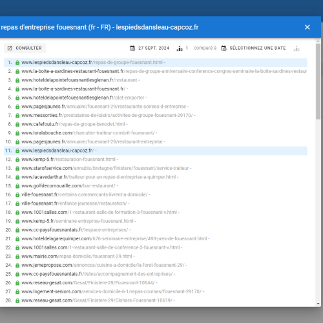Open result 20 cc-paysfouesnantais lespace-entreprises link
Screen dimensions: 323x323
tap(75, 230)
